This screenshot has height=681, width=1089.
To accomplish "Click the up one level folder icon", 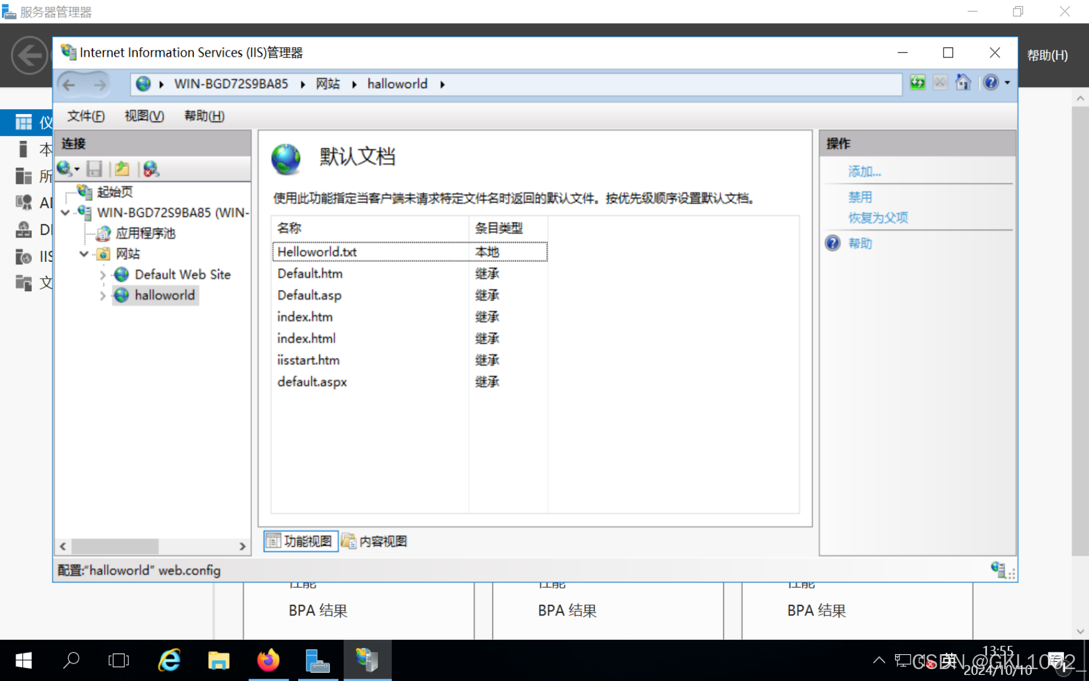I will [122, 169].
